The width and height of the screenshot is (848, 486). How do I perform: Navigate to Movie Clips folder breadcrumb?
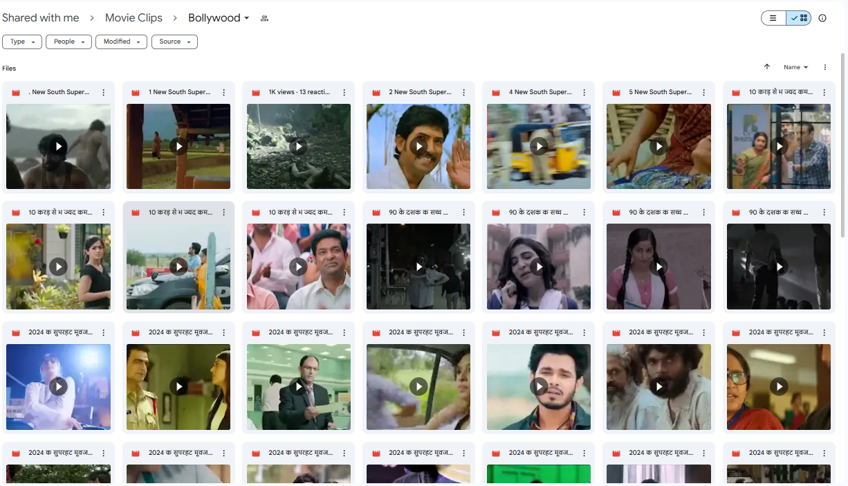133,18
